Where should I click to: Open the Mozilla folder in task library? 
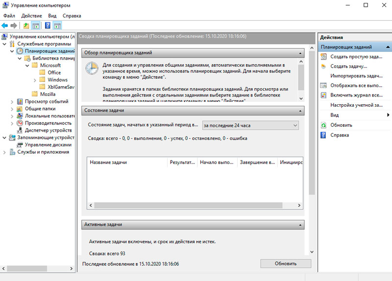[48, 94]
